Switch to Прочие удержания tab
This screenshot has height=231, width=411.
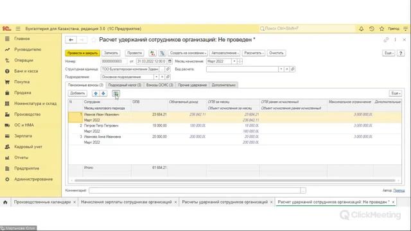[193, 85]
